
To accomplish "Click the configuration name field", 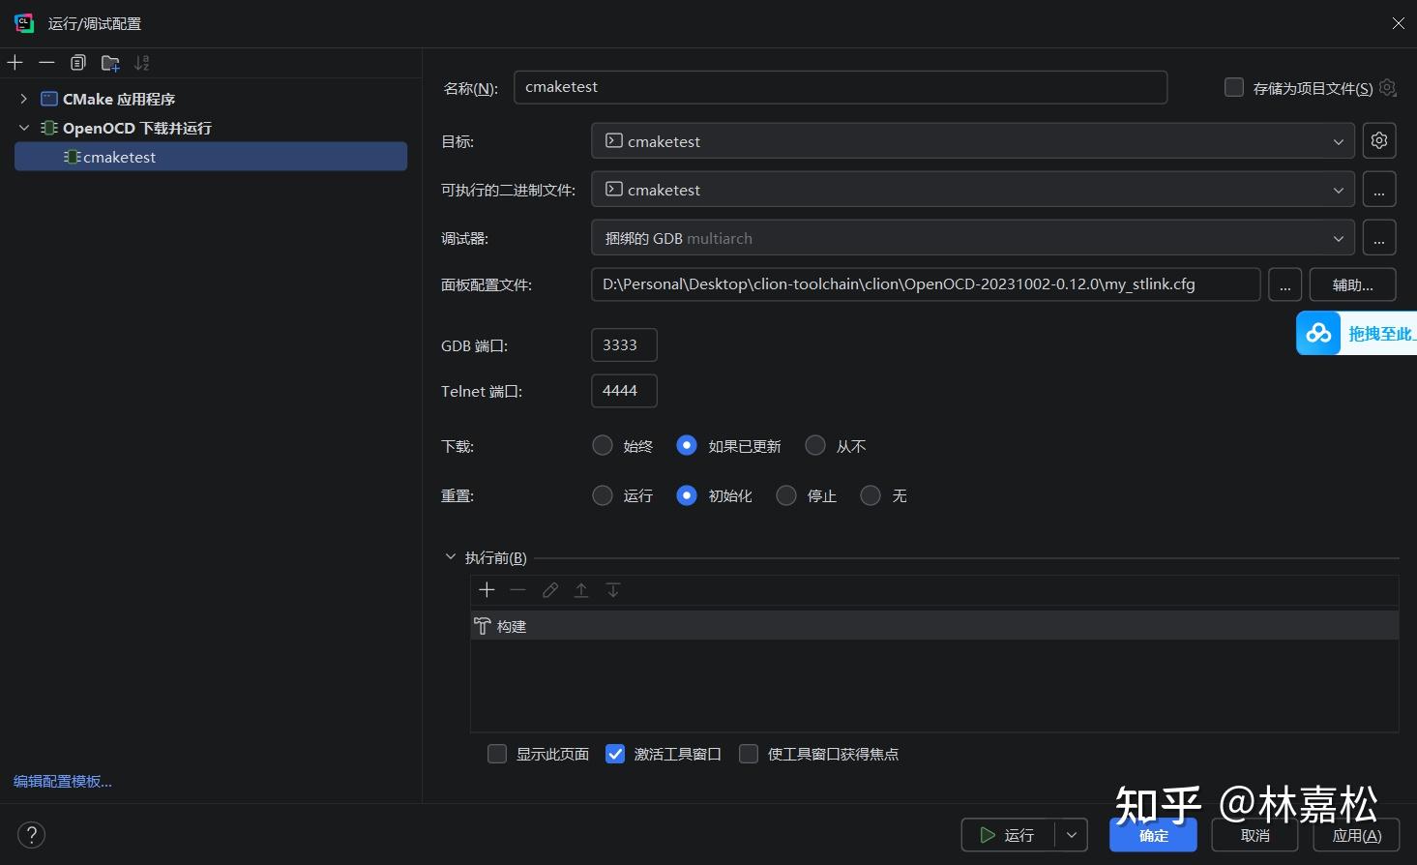I will pos(841,87).
